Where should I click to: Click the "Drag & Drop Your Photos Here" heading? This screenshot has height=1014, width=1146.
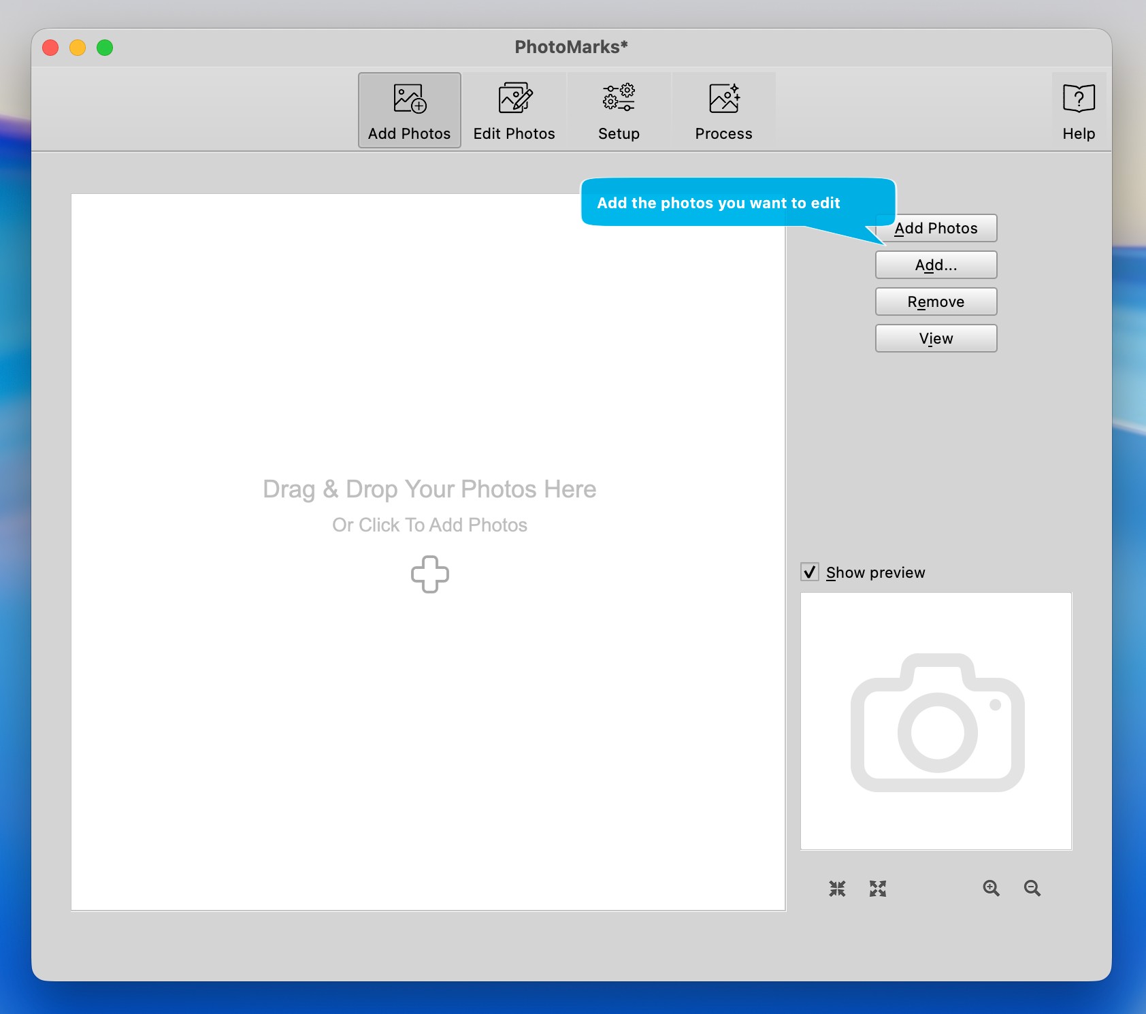point(429,489)
